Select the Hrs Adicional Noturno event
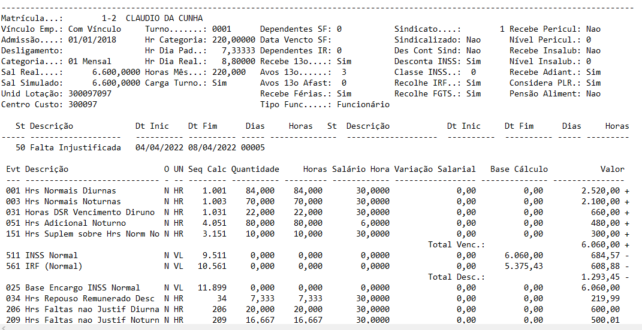The height and width of the screenshot is (330, 642). pos(318,223)
